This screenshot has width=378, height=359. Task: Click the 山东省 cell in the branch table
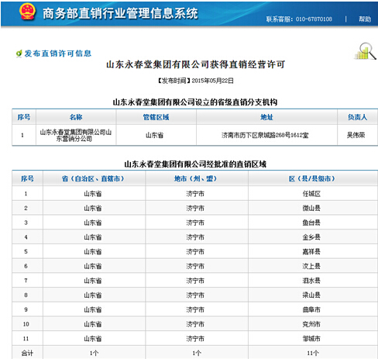154,135
